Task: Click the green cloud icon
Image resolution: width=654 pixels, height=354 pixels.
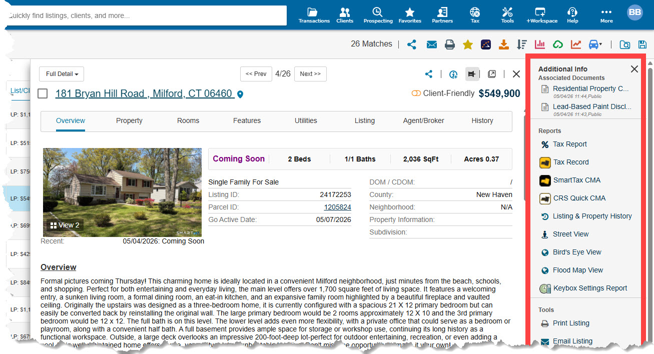Action: 558,44
